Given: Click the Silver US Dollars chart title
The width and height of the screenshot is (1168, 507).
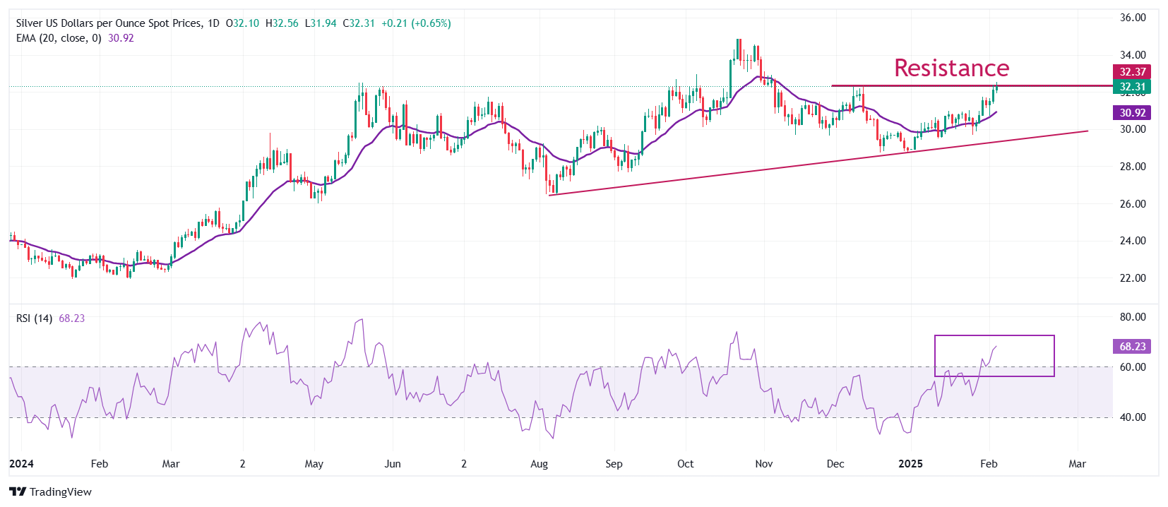Looking at the screenshot, I should [x=108, y=23].
